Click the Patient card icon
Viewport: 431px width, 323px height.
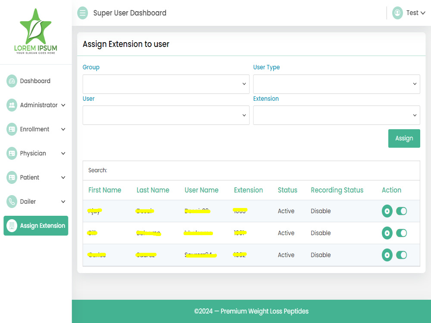12,177
